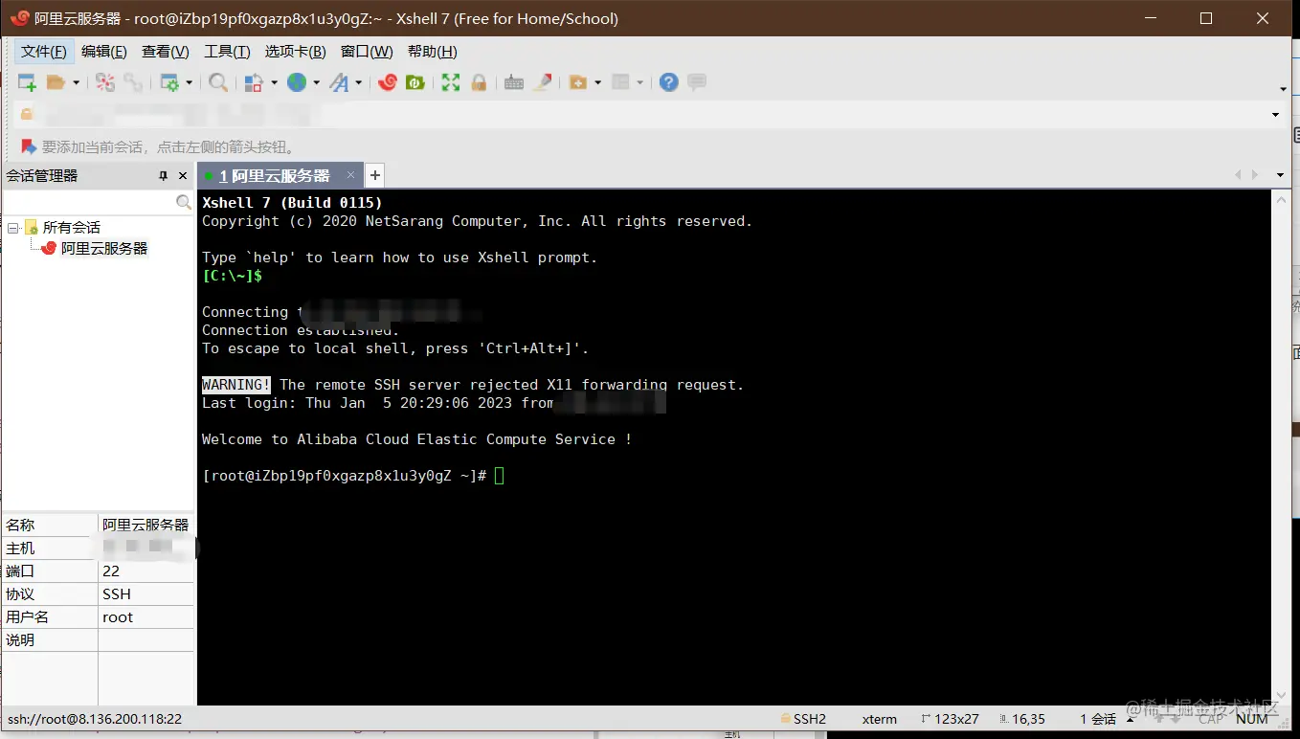Click SSH2 in the status bar

804,719
